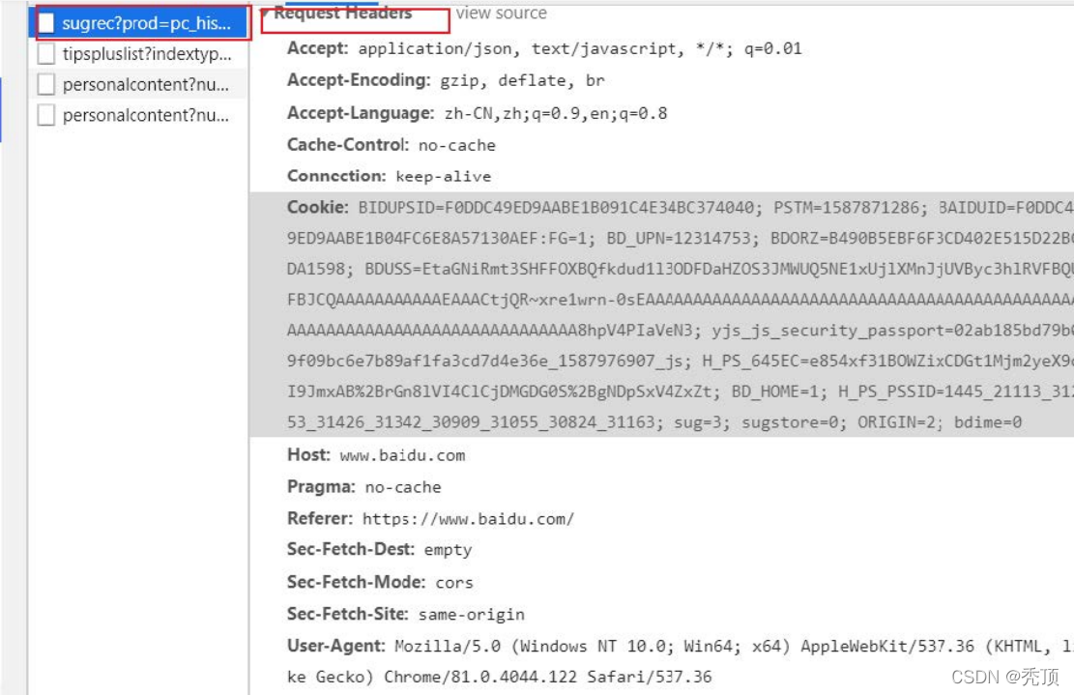
Task: Collapse the Request Headers section
Action: tap(266, 13)
